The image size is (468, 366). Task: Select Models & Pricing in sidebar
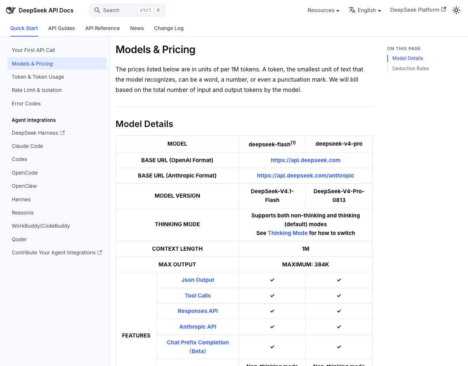click(x=57, y=63)
